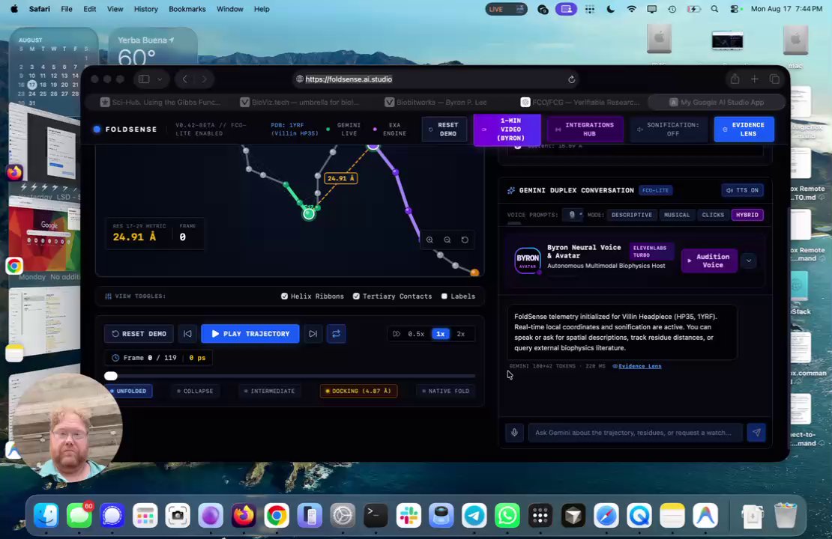Viewport: 832px width, 539px height.
Task: Click Reset Demo in playback panel
Action: 139,334
